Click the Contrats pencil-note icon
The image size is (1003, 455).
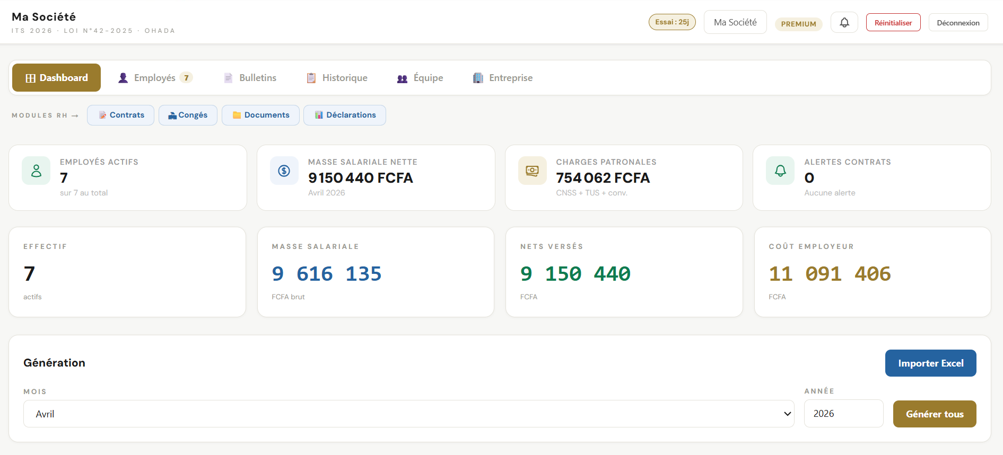(x=102, y=115)
